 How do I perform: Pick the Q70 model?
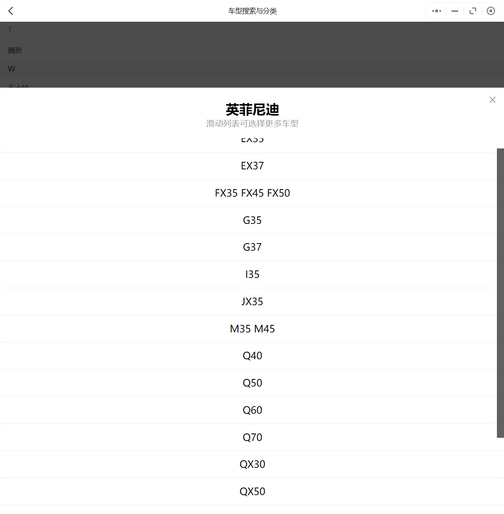click(252, 437)
